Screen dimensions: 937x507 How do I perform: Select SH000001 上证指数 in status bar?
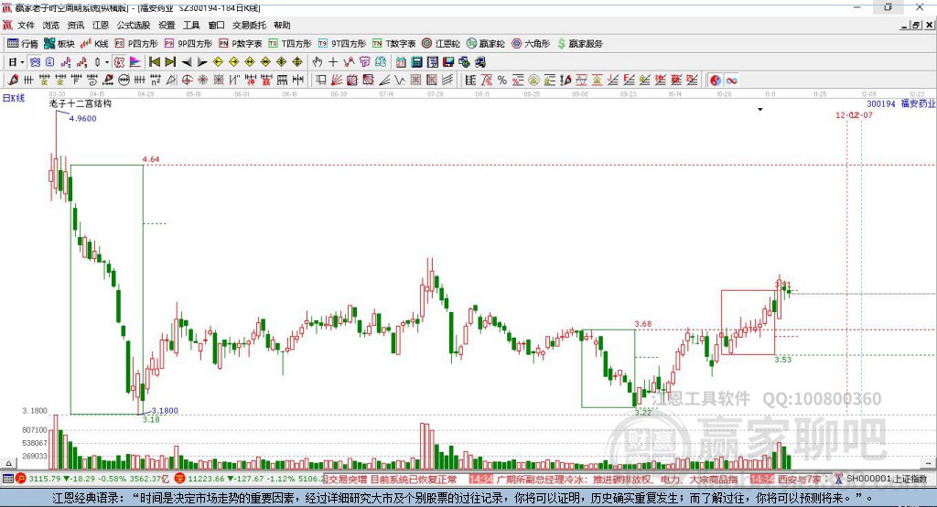(885, 479)
